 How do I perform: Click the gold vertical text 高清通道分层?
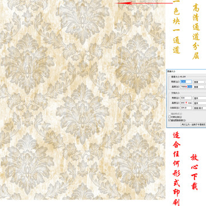pos(196,31)
